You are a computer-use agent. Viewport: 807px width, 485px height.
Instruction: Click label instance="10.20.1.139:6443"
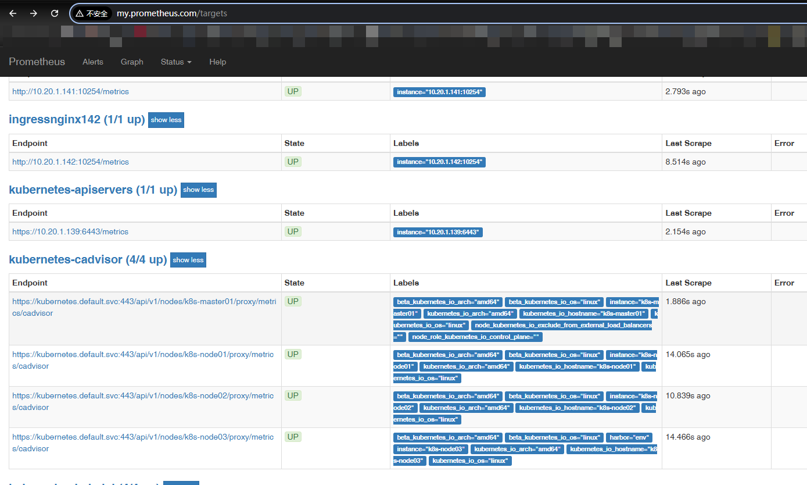437,232
